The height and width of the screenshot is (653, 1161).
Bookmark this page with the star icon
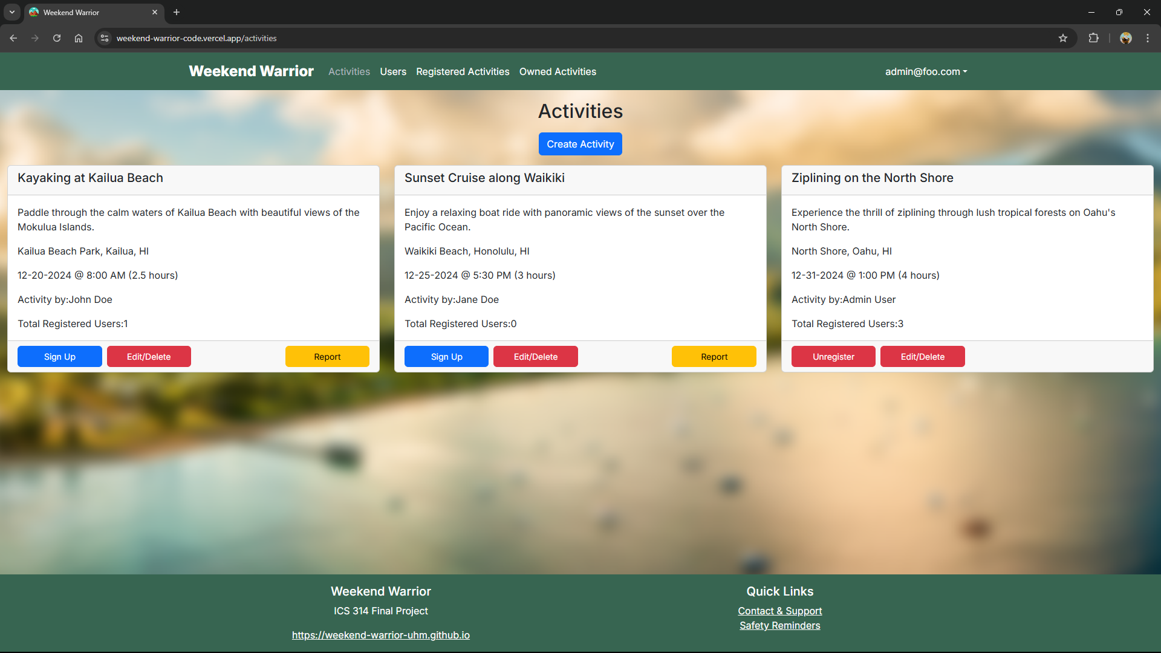1063,38
